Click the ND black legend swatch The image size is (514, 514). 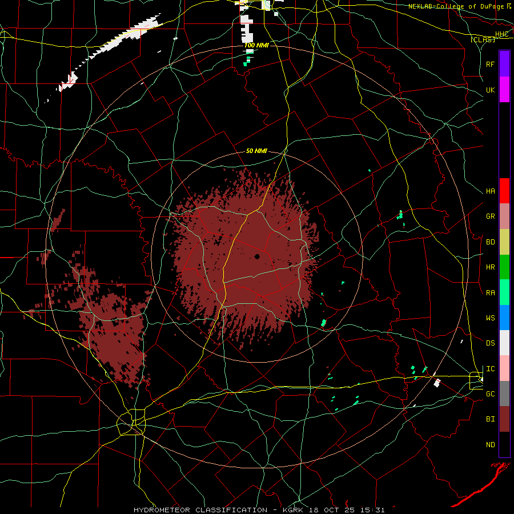point(504,444)
